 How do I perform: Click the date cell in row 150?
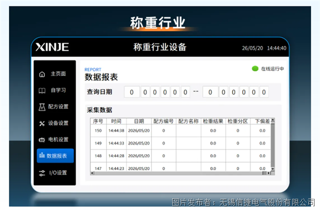pos(139,131)
